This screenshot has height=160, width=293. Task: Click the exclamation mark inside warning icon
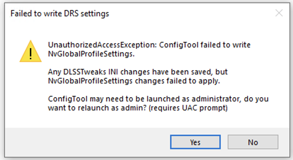point(31,53)
